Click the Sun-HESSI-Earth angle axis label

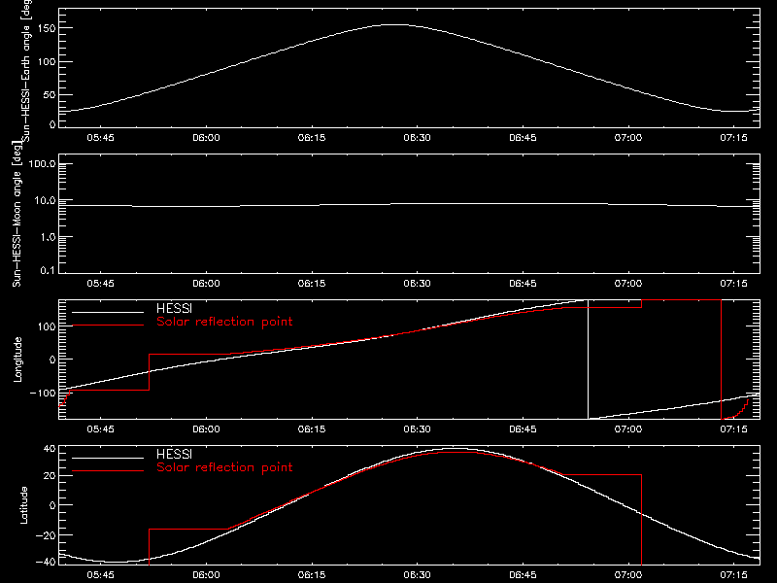pyautogui.click(x=26, y=70)
